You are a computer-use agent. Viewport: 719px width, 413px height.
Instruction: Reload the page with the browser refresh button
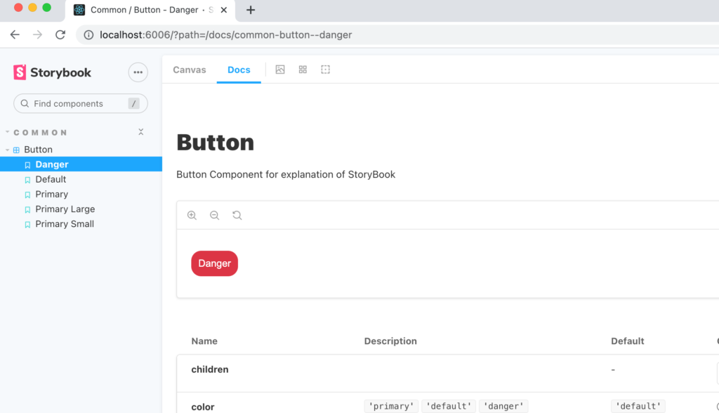coord(60,34)
